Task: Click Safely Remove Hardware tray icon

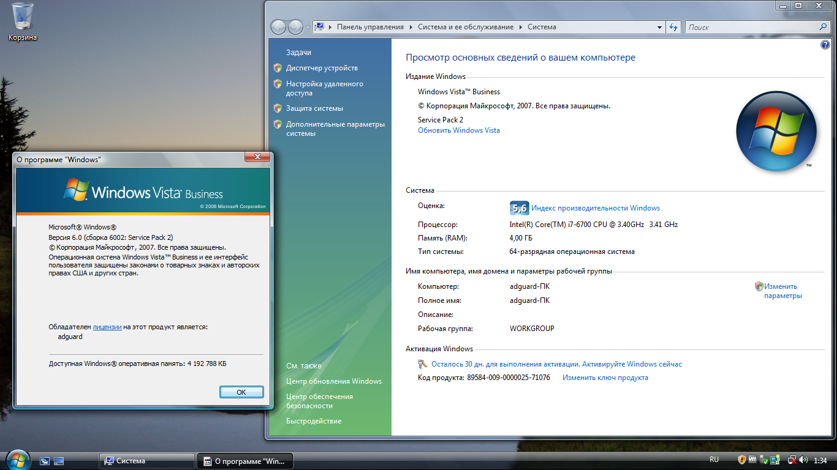Action: click(x=763, y=460)
